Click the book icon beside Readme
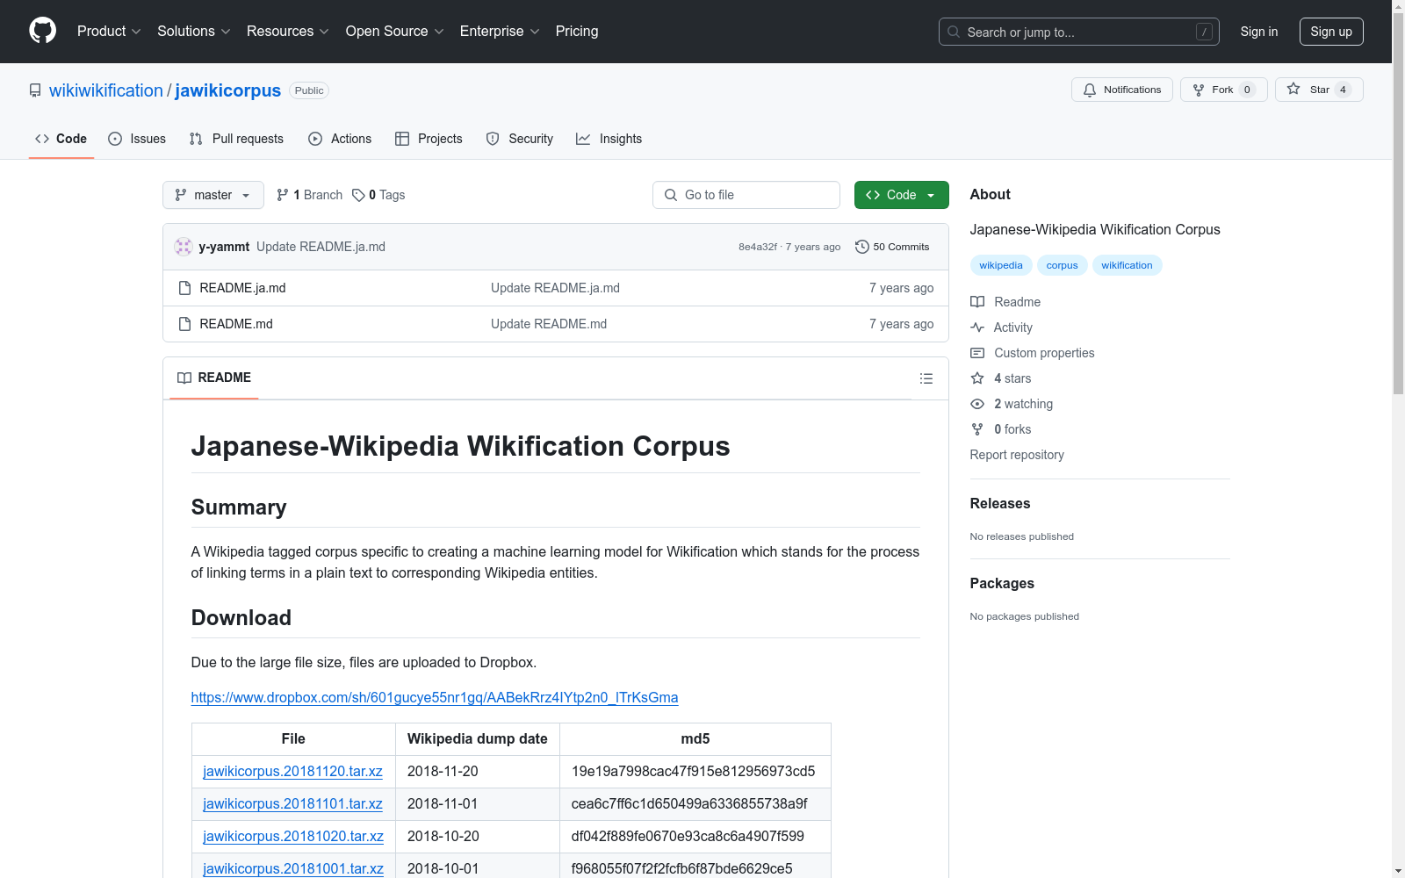Screen dimensions: 1405x878 click(x=977, y=302)
